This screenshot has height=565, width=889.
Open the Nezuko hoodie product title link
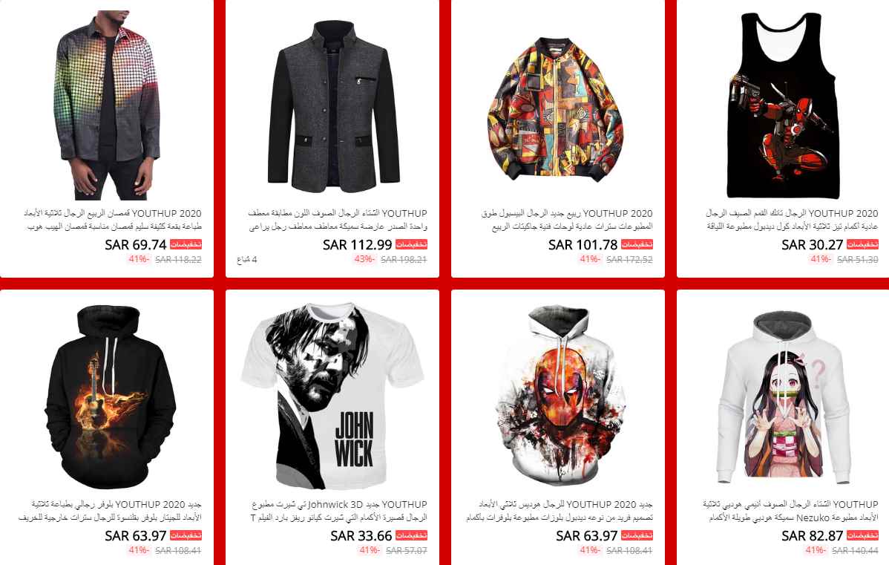[790, 511]
